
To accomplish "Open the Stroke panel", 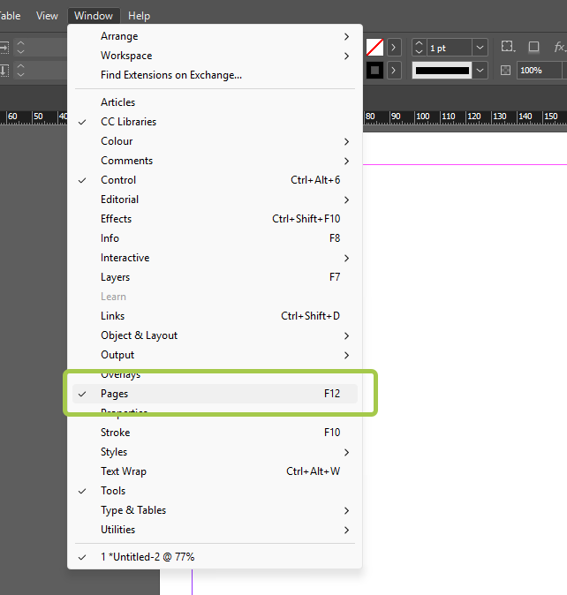I will [x=215, y=433].
